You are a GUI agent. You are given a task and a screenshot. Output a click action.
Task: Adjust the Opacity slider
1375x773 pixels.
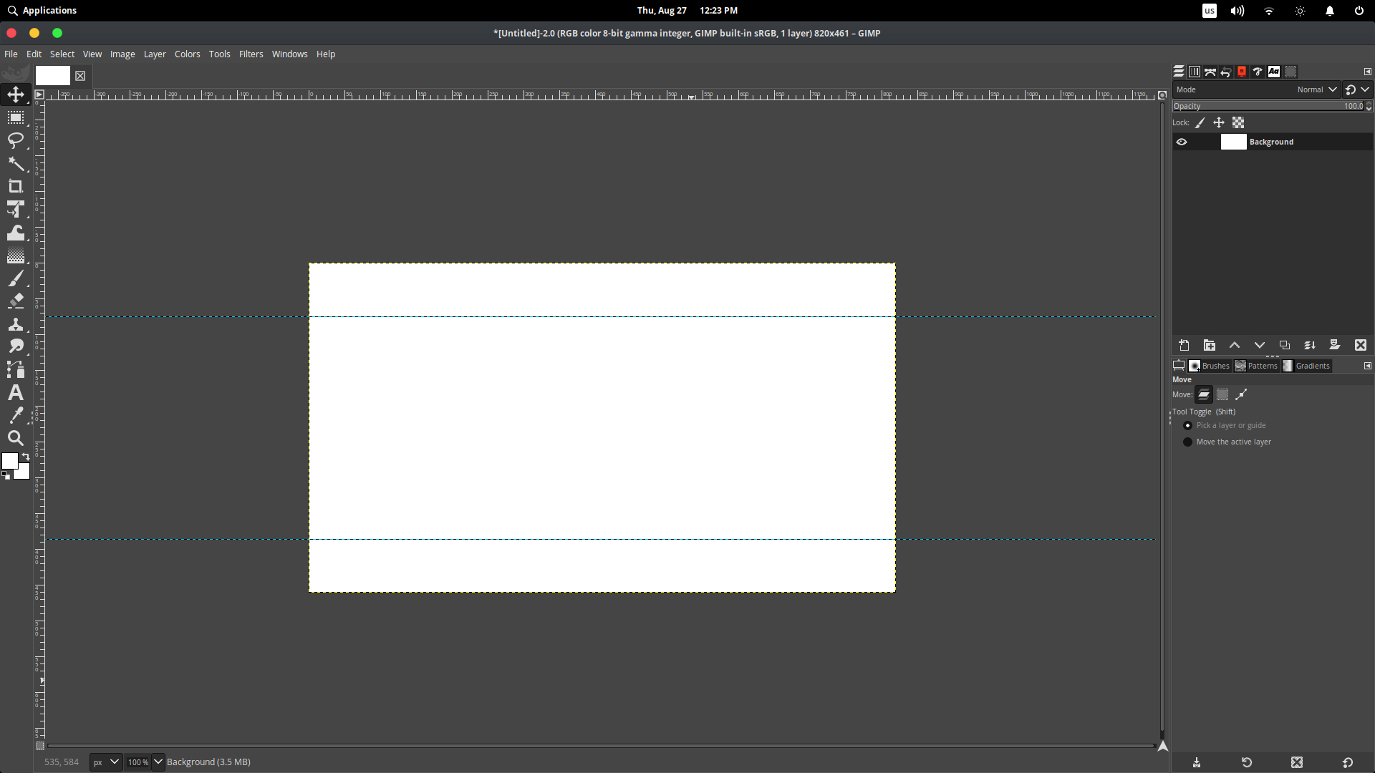tap(1265, 106)
